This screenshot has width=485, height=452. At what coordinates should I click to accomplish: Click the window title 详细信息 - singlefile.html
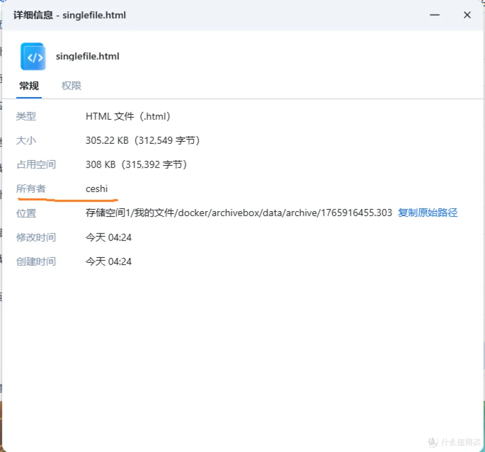70,15
